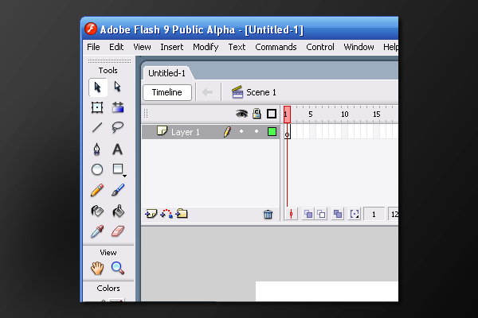Viewport: 478px width, 318px height.
Task: Click the Add Motion Guide icon
Action: [x=167, y=214]
